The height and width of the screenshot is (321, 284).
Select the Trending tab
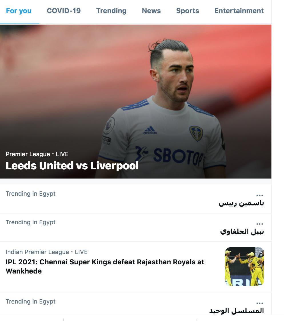pos(111,11)
